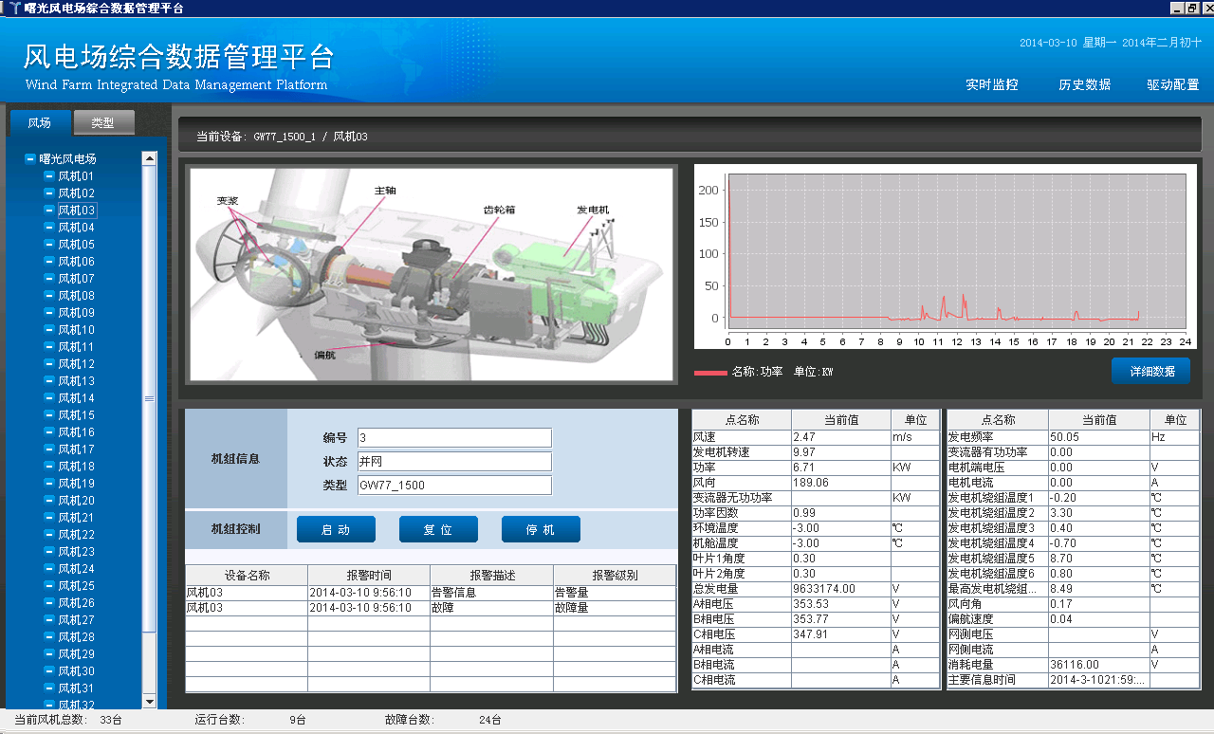Click the node icon beside 风机10

coord(49,330)
